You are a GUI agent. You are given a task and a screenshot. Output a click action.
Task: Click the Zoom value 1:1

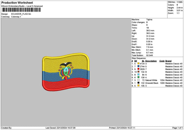click(178, 13)
